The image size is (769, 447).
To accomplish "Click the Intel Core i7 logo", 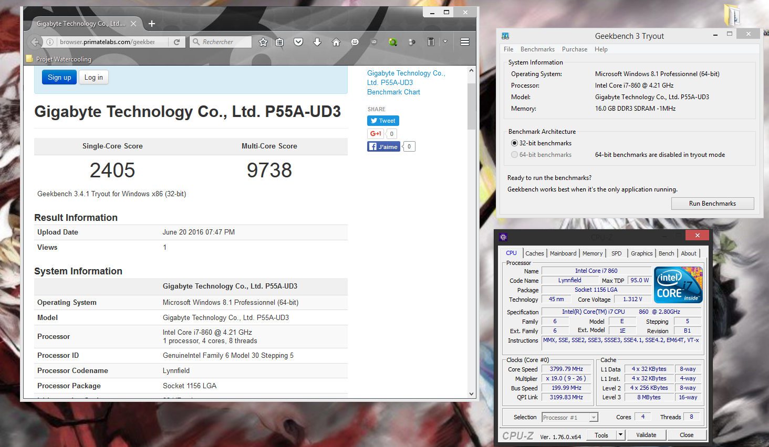I will (678, 285).
